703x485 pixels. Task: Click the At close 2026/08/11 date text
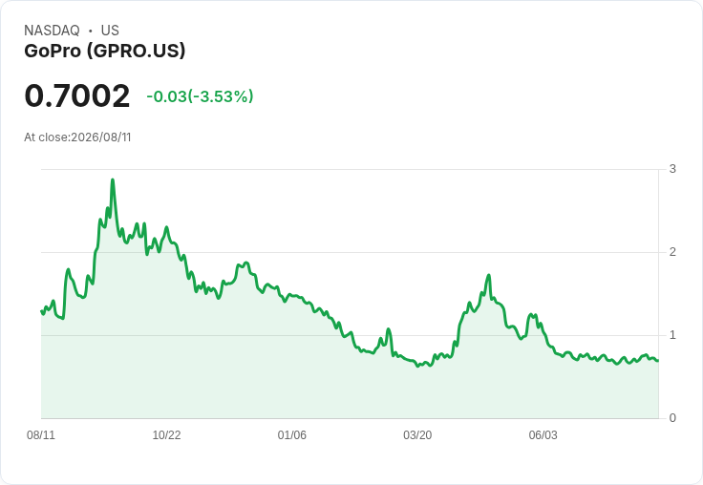point(77,137)
